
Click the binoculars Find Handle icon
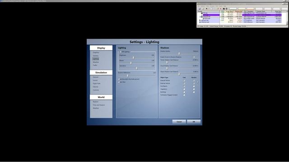tap(224, 9)
